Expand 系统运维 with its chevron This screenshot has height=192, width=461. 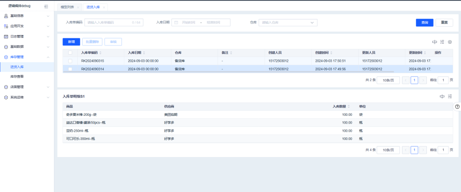click(48, 97)
